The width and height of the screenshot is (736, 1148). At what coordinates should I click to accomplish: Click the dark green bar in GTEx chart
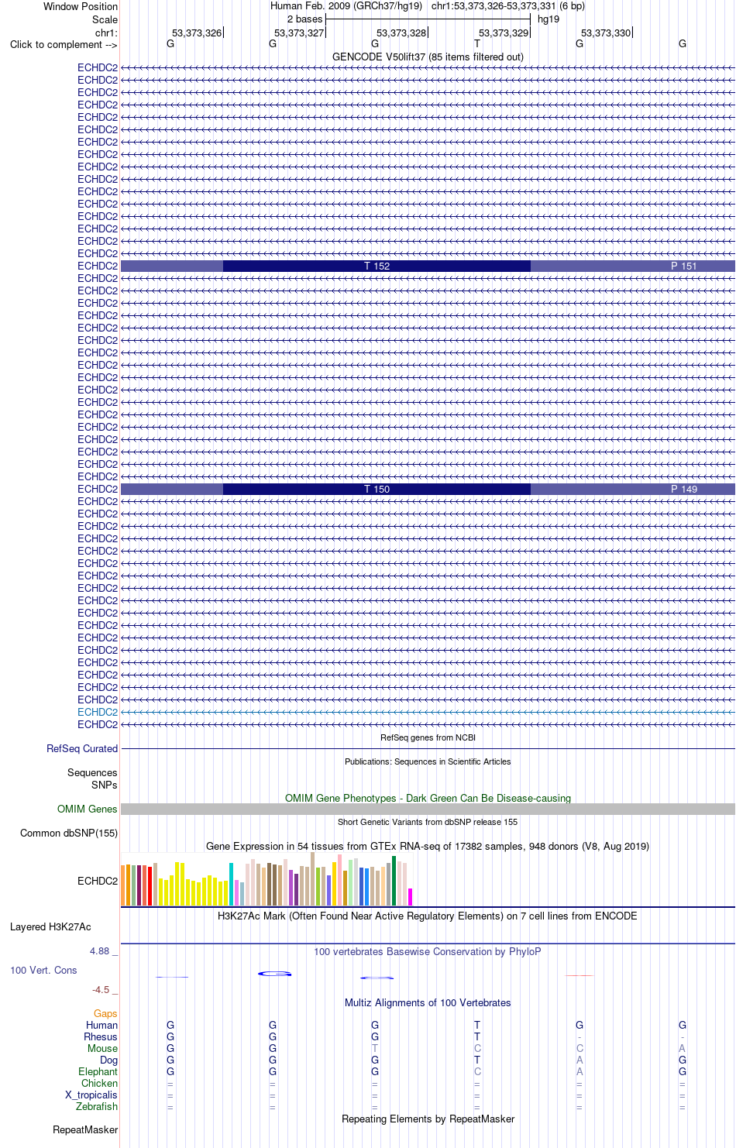tap(394, 881)
